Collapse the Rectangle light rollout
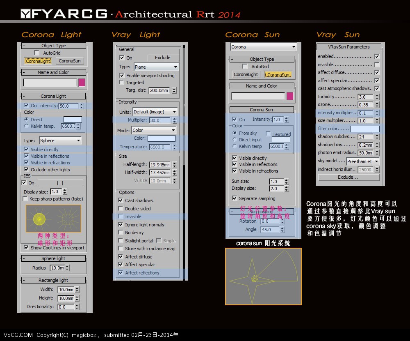410x341 pixels. tap(53, 280)
